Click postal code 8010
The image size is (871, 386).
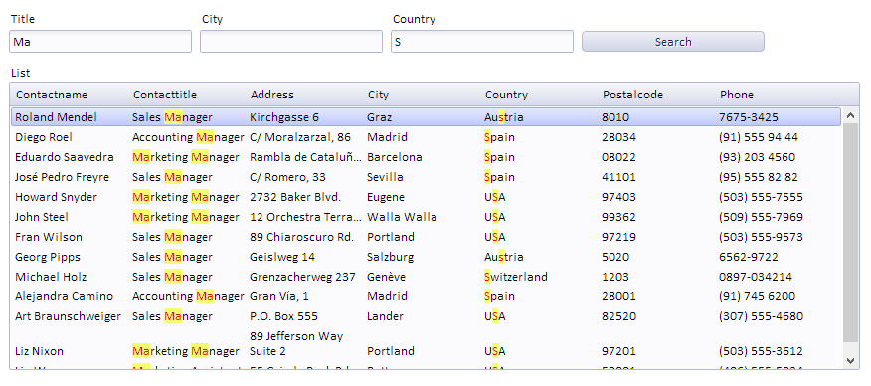point(615,117)
